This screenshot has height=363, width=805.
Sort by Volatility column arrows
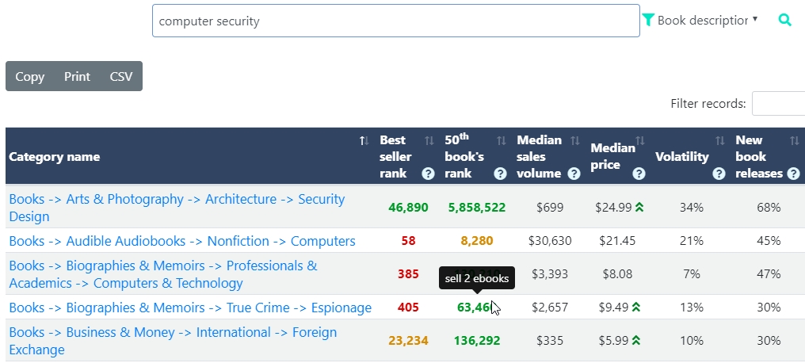pyautogui.click(x=719, y=141)
